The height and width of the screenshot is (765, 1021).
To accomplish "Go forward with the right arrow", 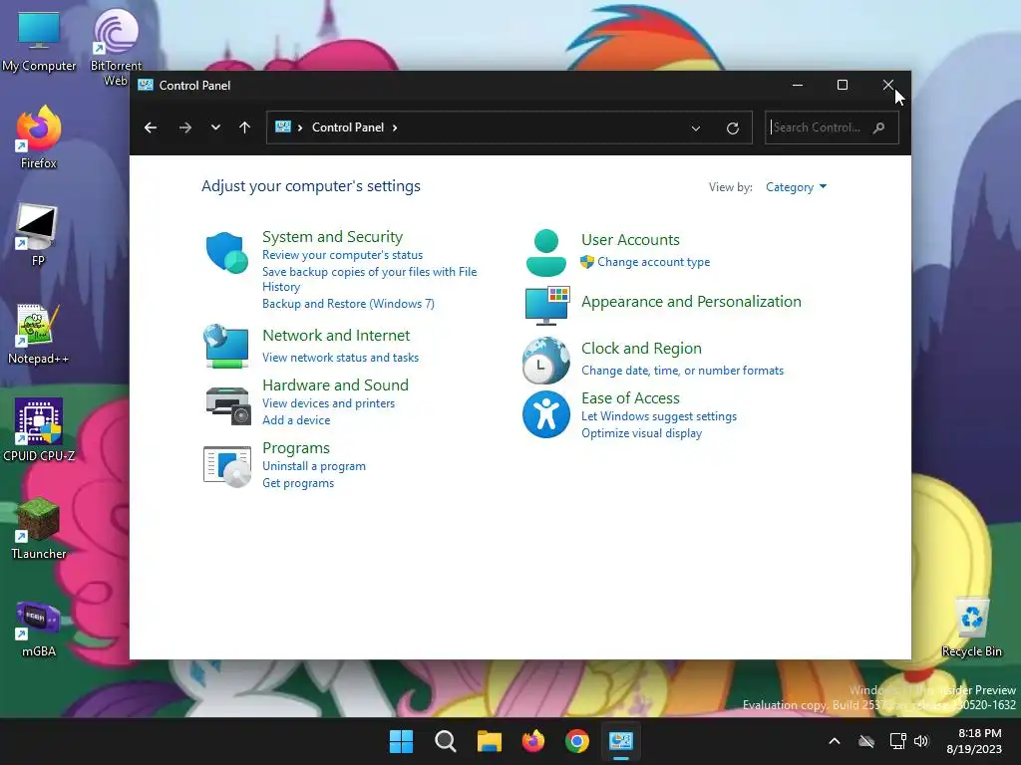I will (x=185, y=127).
